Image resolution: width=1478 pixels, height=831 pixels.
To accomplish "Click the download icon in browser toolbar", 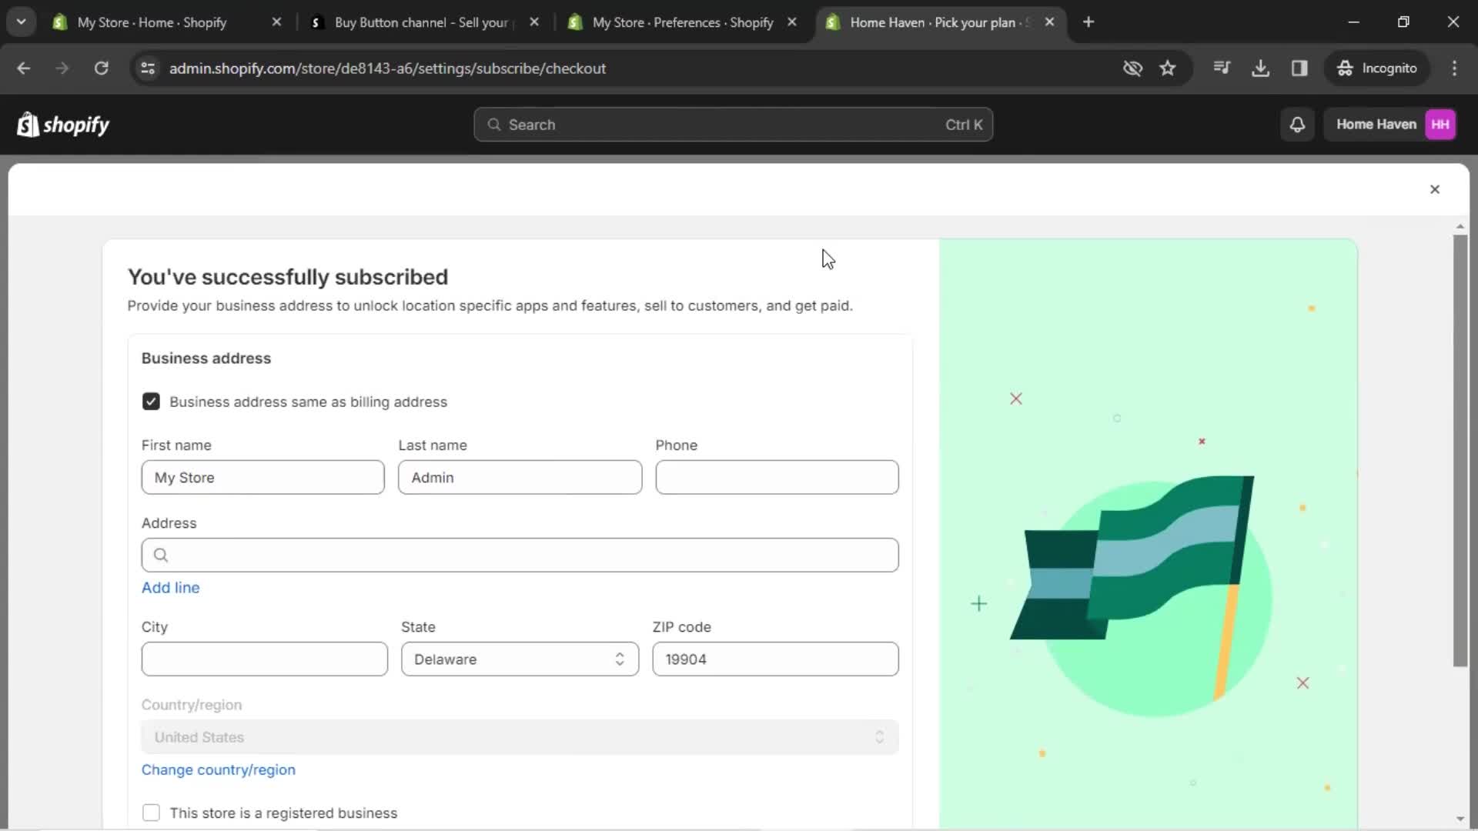I will point(1261,68).
